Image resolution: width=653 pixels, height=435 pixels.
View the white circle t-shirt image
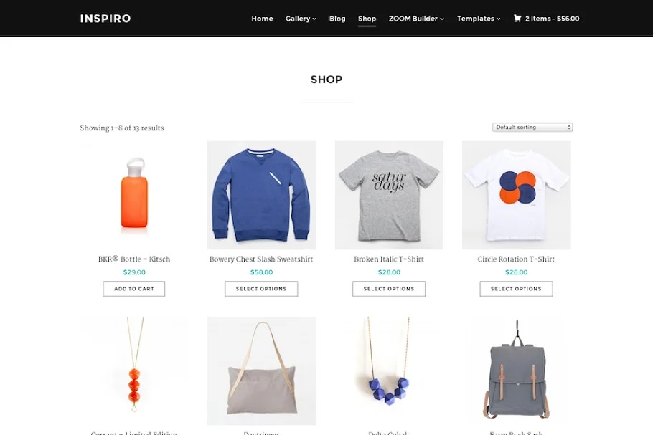point(517,195)
